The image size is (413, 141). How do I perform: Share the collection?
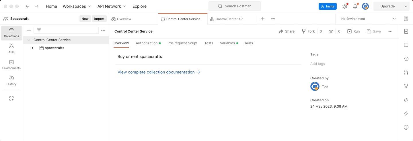[287, 31]
